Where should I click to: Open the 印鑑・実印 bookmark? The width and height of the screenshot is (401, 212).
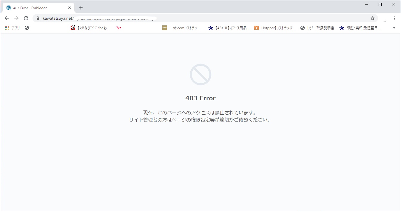coord(360,28)
